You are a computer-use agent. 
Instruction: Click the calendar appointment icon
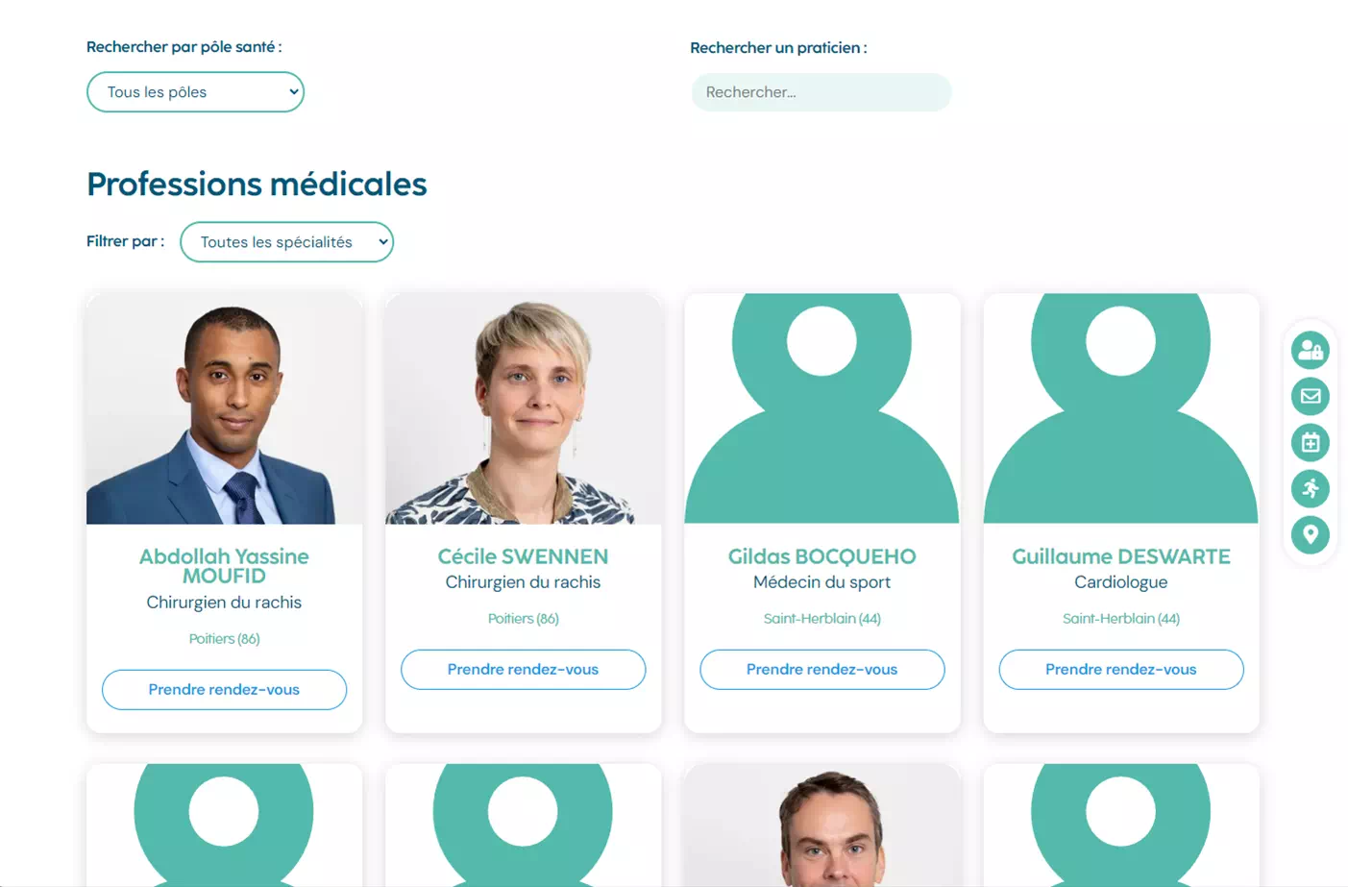1310,442
